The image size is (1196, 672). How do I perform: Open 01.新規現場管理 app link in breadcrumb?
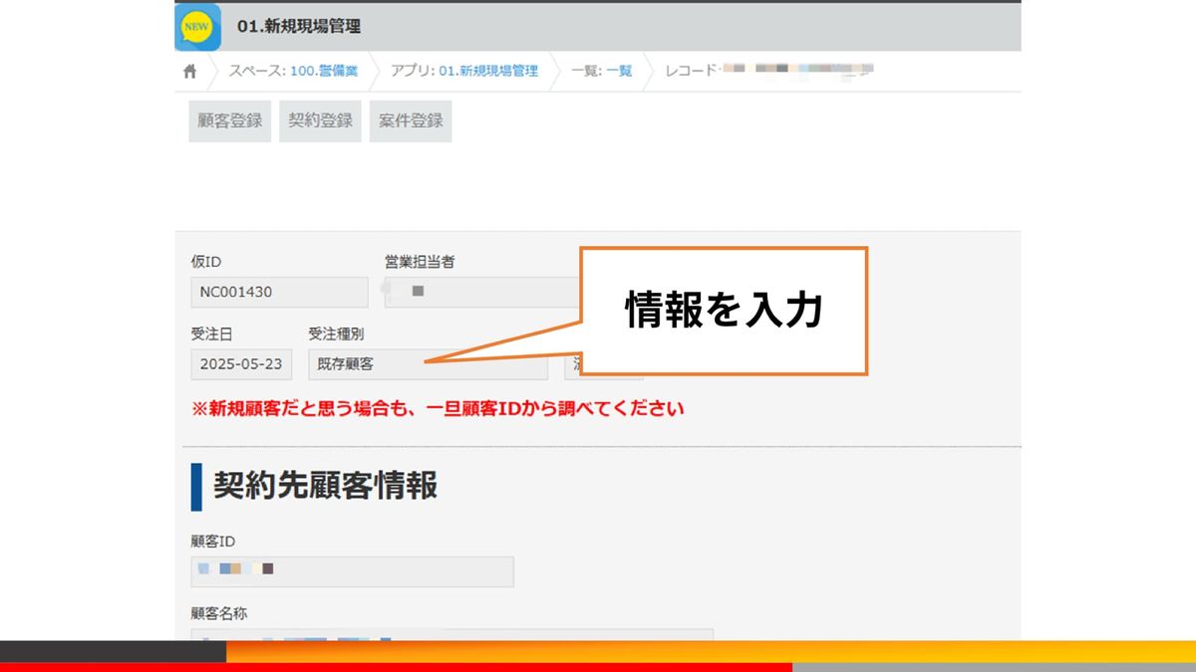[x=488, y=72]
